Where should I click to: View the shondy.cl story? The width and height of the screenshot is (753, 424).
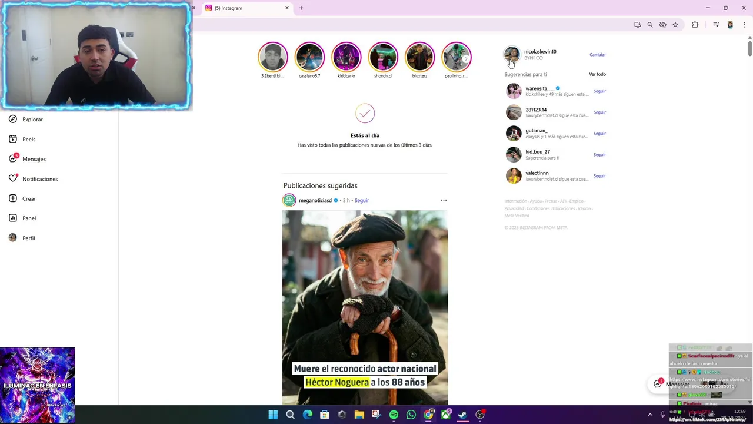pyautogui.click(x=383, y=57)
